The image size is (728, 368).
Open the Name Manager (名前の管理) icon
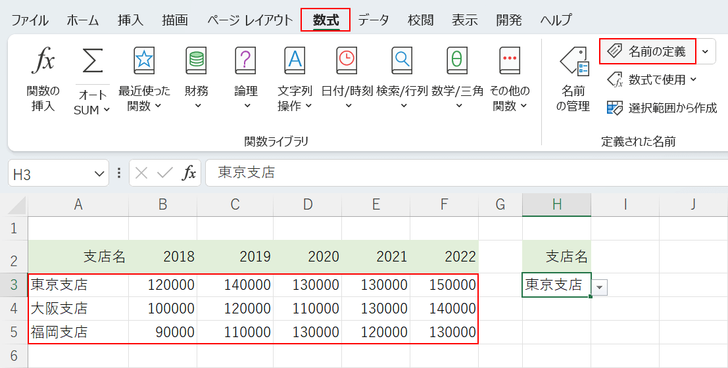tap(573, 62)
